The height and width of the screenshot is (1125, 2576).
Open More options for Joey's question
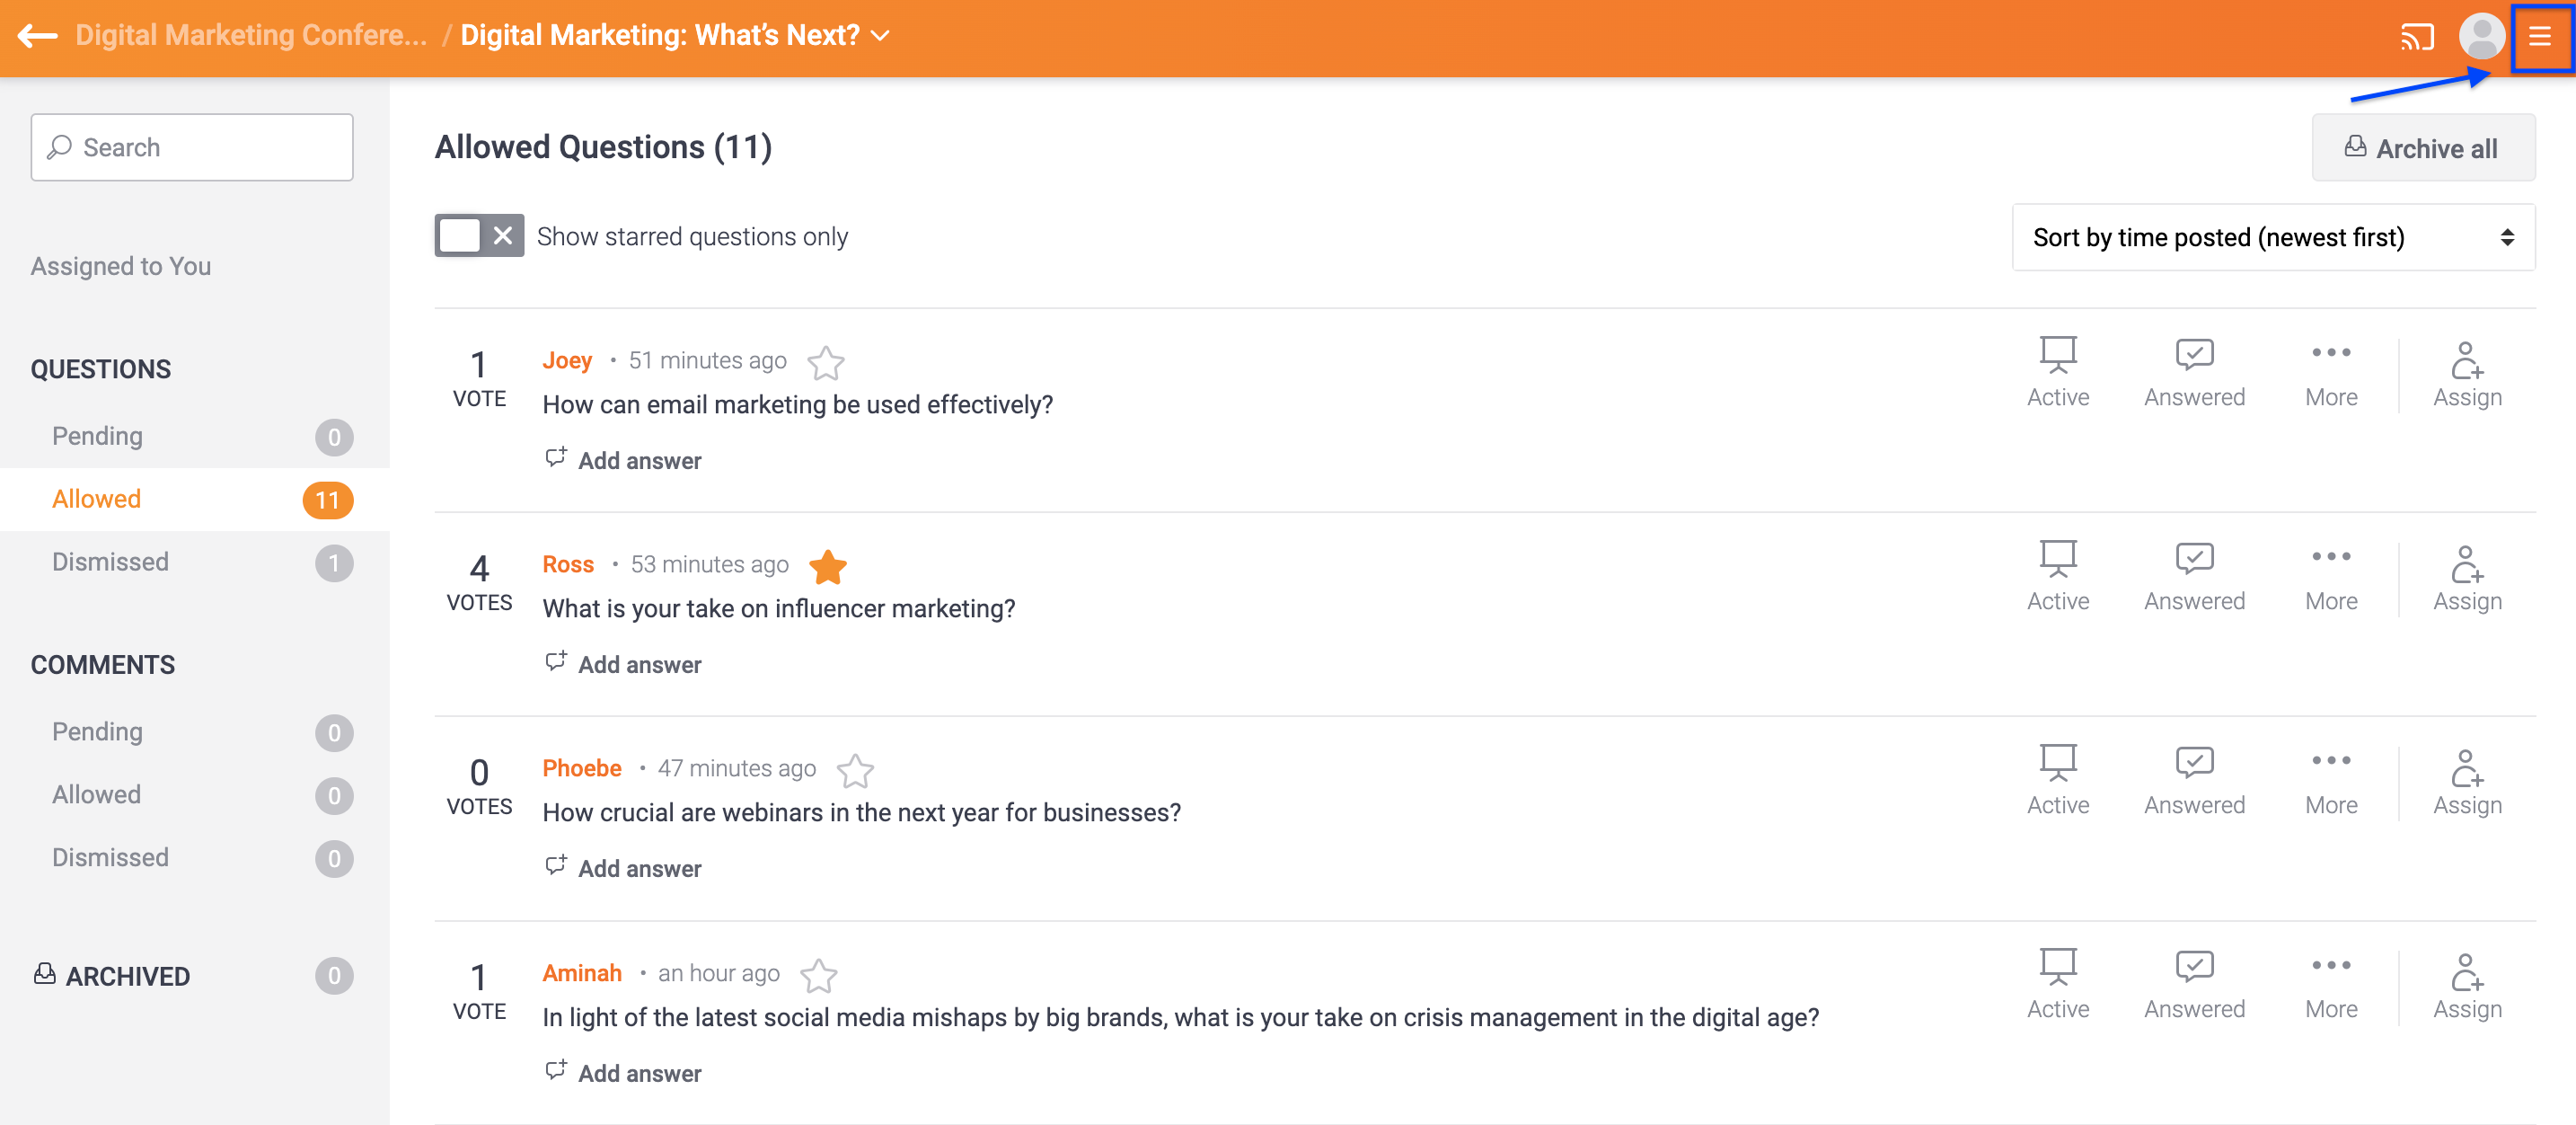click(2330, 372)
